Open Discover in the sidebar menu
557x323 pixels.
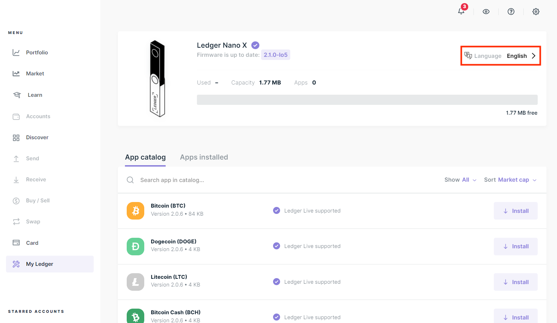[37, 137]
